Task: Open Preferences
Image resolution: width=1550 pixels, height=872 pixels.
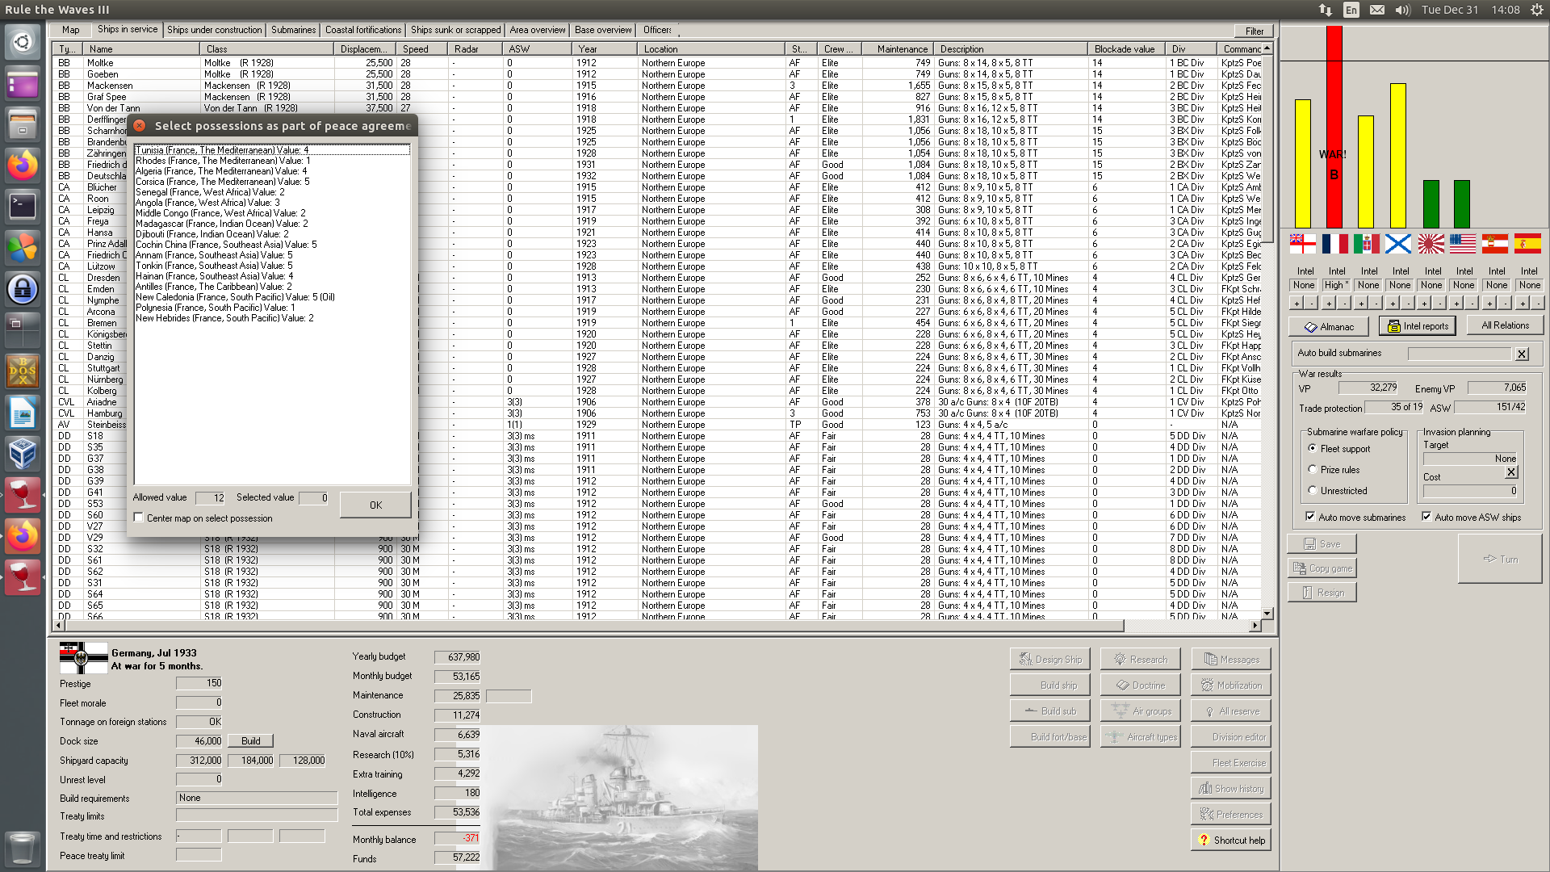Action: click(1230, 814)
